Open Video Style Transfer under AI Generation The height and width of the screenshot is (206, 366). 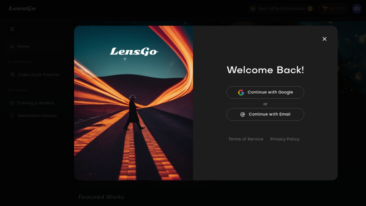[x=38, y=74]
